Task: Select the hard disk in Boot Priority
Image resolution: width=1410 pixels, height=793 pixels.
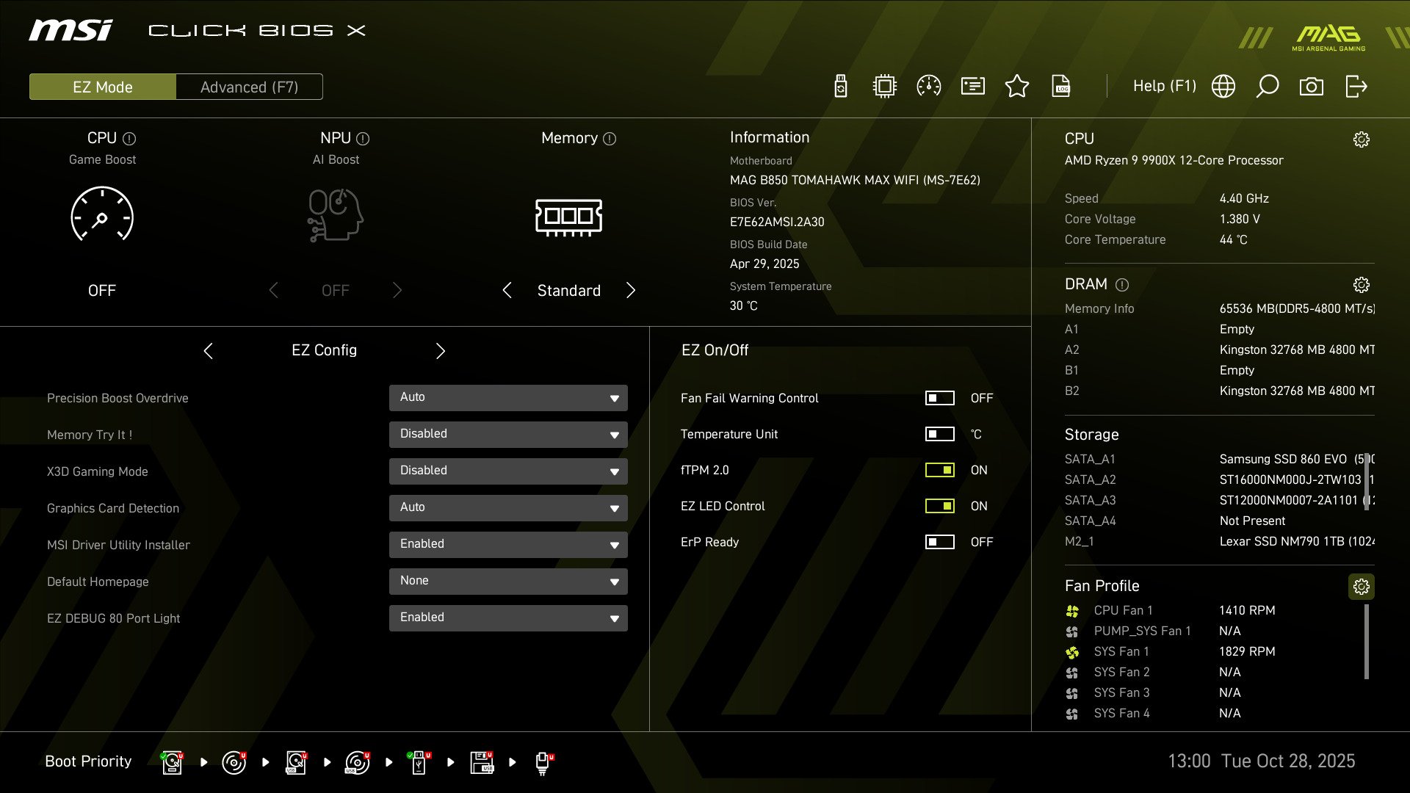Action: 172,761
